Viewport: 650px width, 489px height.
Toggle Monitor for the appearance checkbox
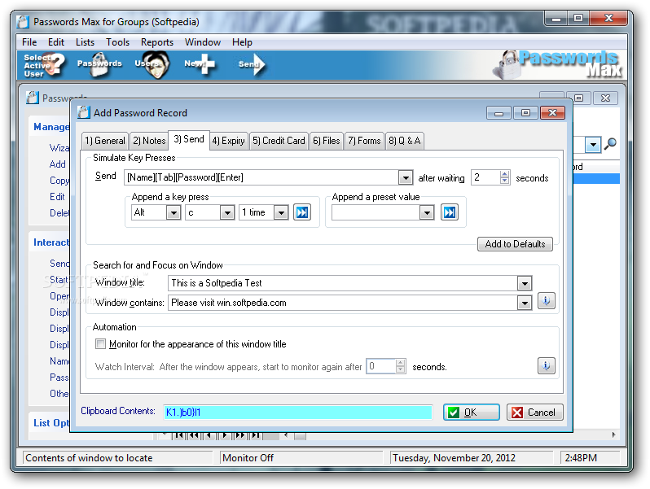click(100, 343)
